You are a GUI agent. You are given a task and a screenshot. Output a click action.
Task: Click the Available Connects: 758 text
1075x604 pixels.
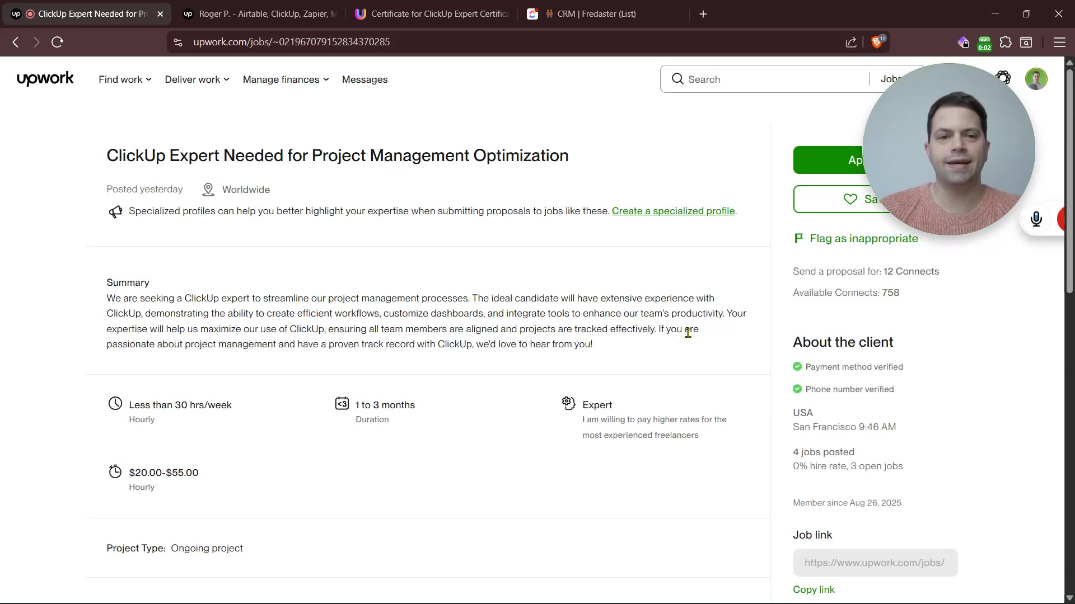[x=846, y=293]
